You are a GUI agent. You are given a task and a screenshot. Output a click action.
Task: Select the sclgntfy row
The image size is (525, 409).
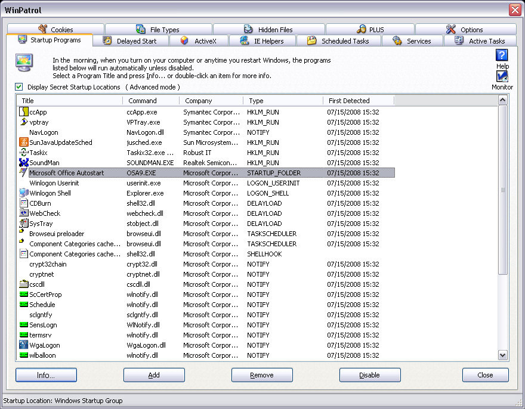[206, 315]
